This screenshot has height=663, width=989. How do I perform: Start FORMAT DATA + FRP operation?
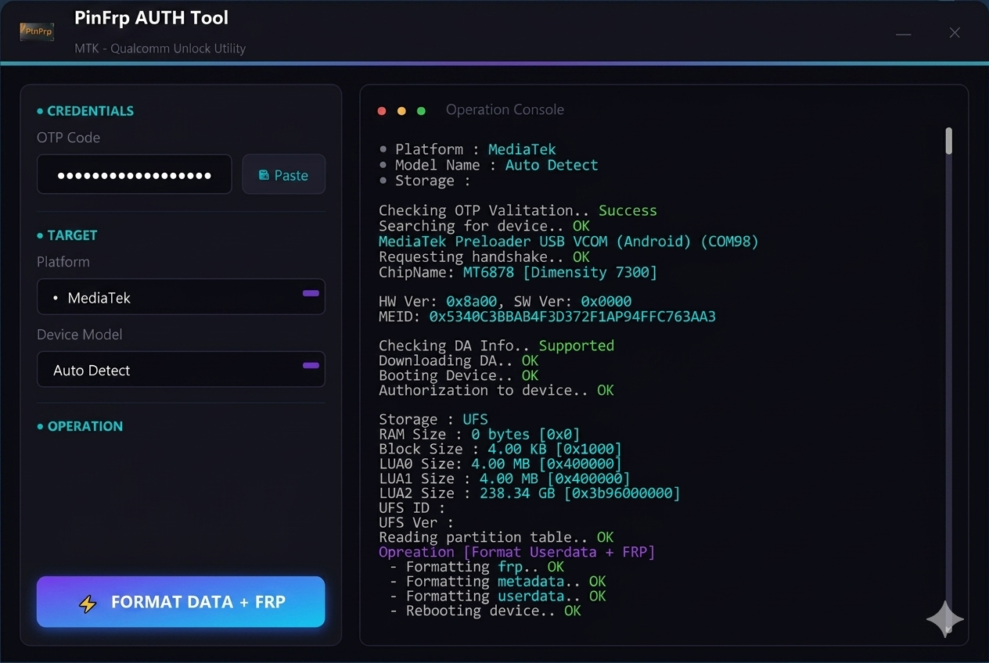(x=181, y=602)
